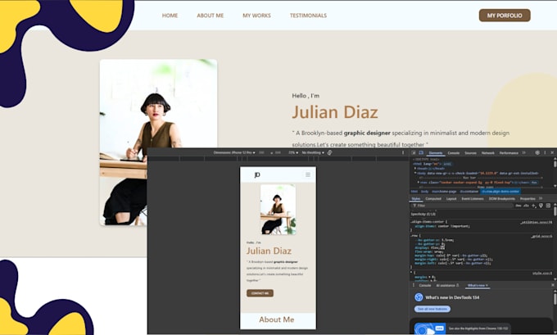This screenshot has height=335, width=557.
Task: Open the hamburger menu in mobile preview
Action: [308, 174]
